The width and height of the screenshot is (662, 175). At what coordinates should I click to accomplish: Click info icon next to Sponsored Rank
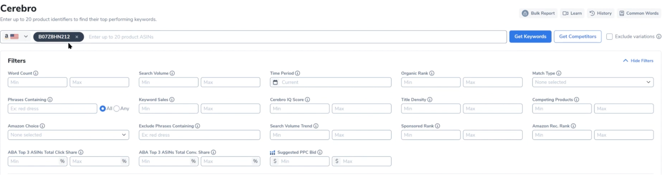[437, 126]
